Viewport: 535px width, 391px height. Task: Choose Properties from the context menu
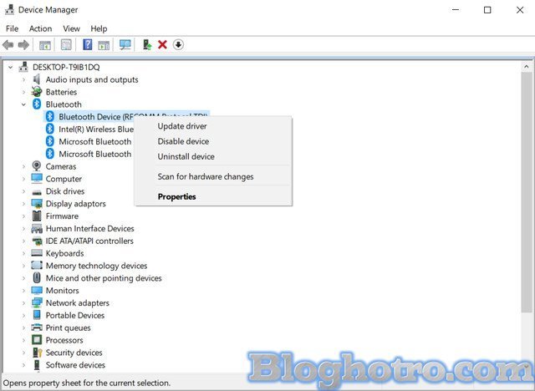tap(213, 196)
